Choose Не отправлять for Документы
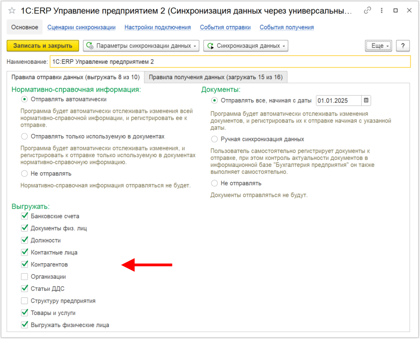The width and height of the screenshot is (420, 339). (214, 183)
